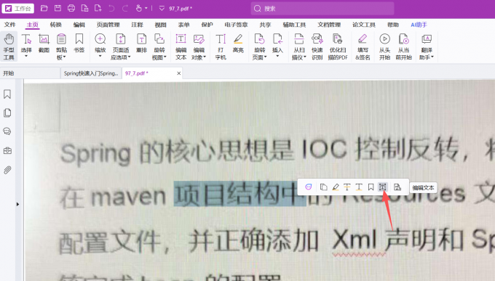Viewport: 495px width, 281px height.
Task: Open the customize quick access toolbar dropdown
Action: pyautogui.click(x=162, y=9)
